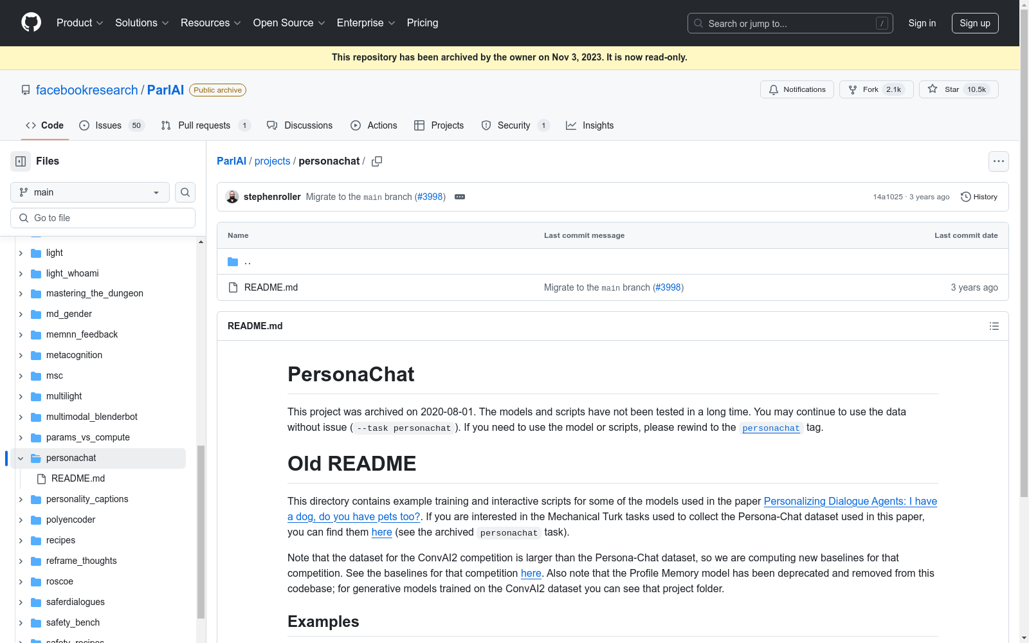The image size is (1029, 643).
Task: Focus the Search or jump to field
Action: click(x=790, y=23)
